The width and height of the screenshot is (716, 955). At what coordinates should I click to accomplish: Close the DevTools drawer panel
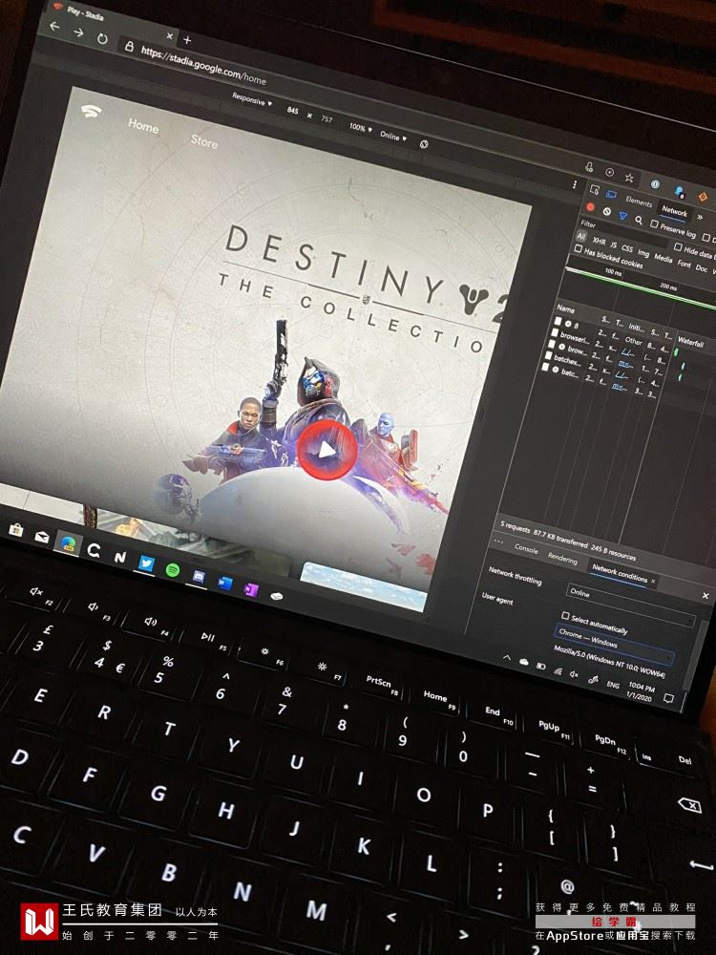(705, 595)
